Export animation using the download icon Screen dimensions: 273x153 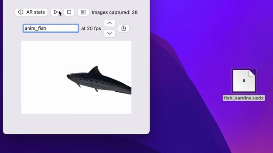click(124, 28)
